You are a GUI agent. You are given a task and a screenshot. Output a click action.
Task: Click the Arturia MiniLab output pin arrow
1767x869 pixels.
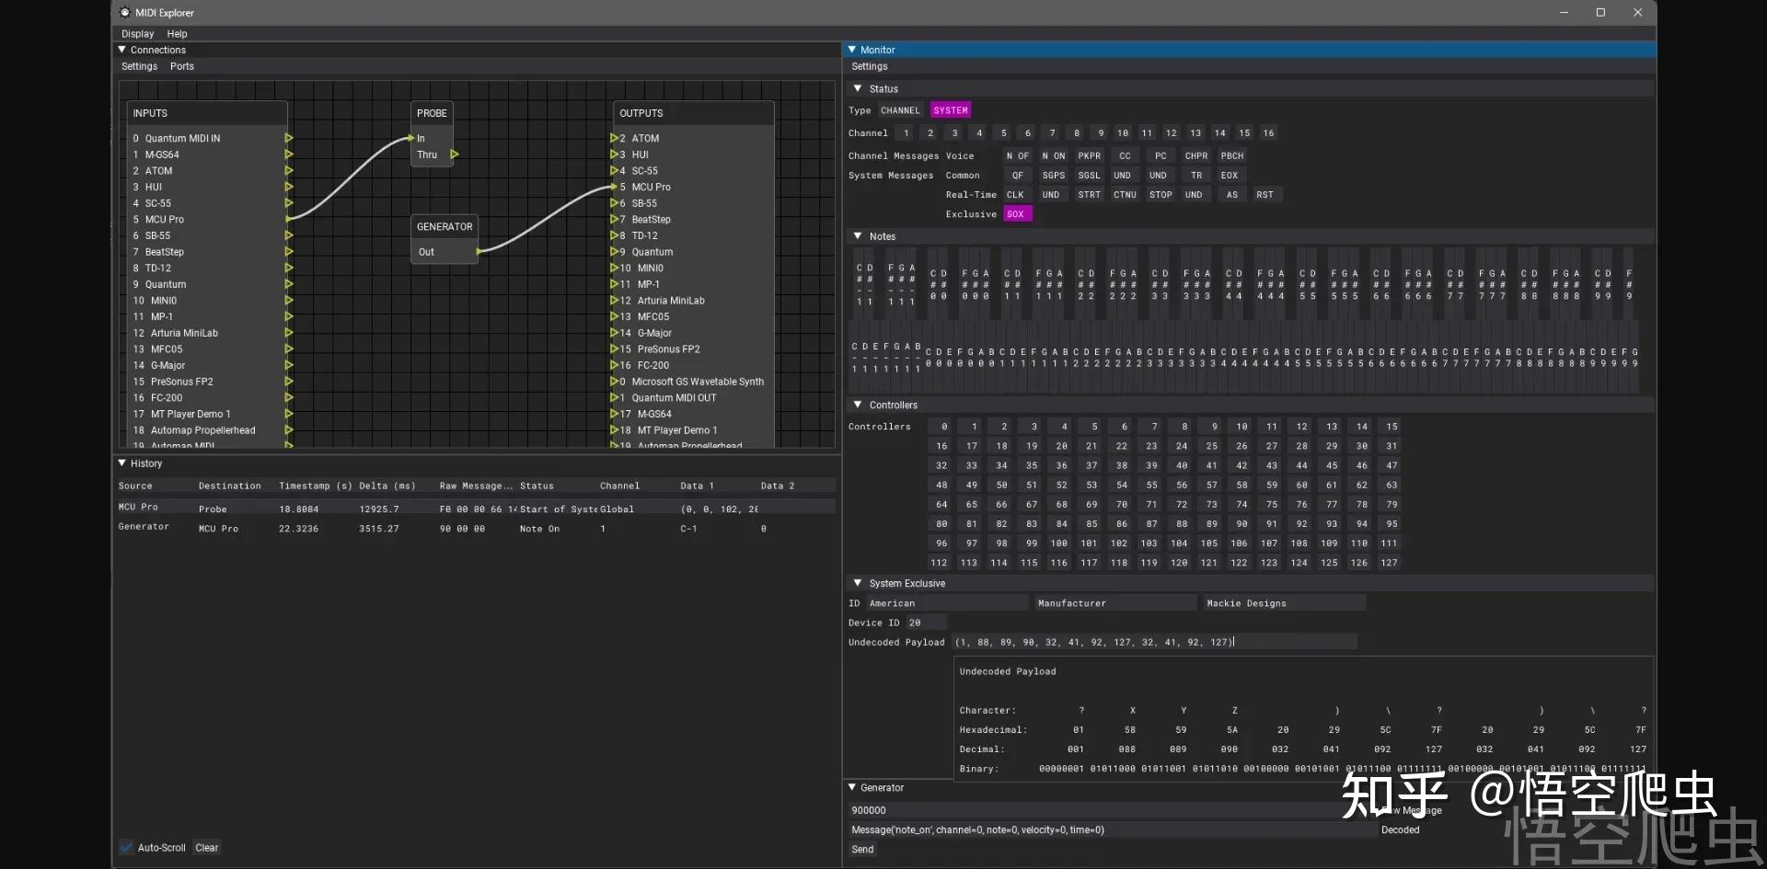(614, 300)
